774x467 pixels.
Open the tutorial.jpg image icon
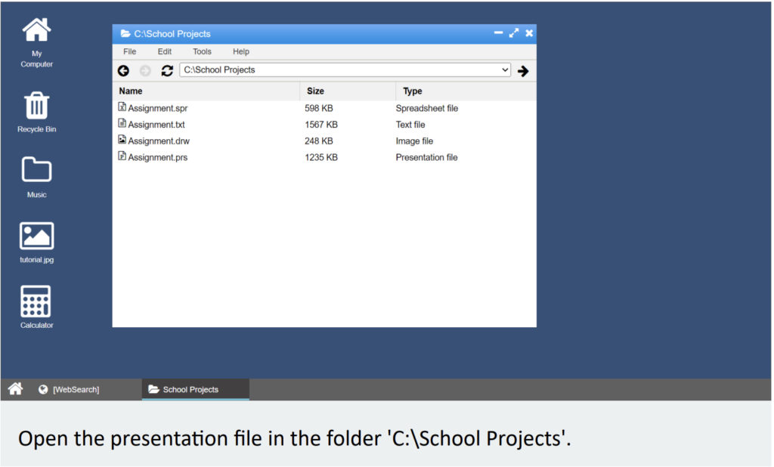36,241
